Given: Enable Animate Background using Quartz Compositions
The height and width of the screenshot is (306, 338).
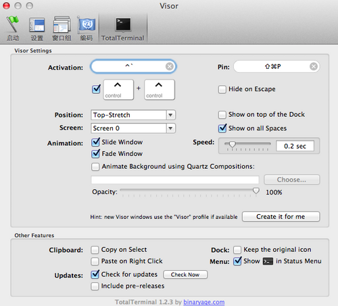Looking at the screenshot, I should coord(95,167).
